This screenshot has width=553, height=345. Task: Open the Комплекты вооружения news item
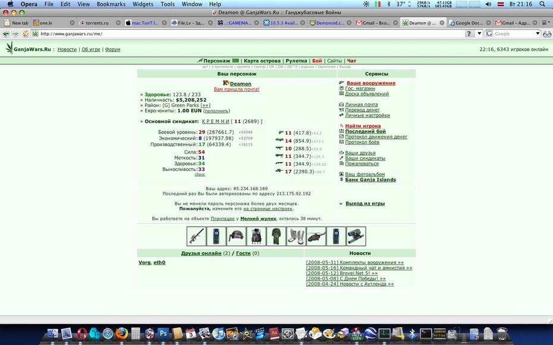tap(355, 262)
